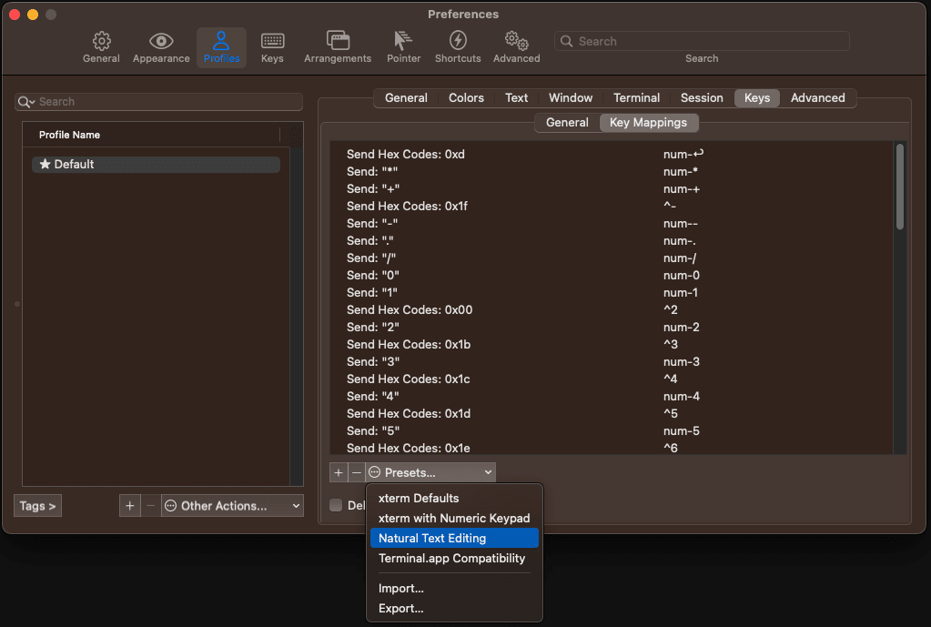Open the Arrangements windows icon
The image size is (931, 627).
point(338,40)
